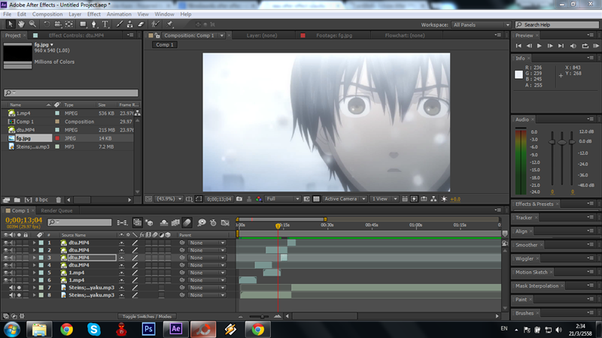Select the Roto Brush tool
Image resolution: width=602 pixels, height=338 pixels.
[155, 24]
